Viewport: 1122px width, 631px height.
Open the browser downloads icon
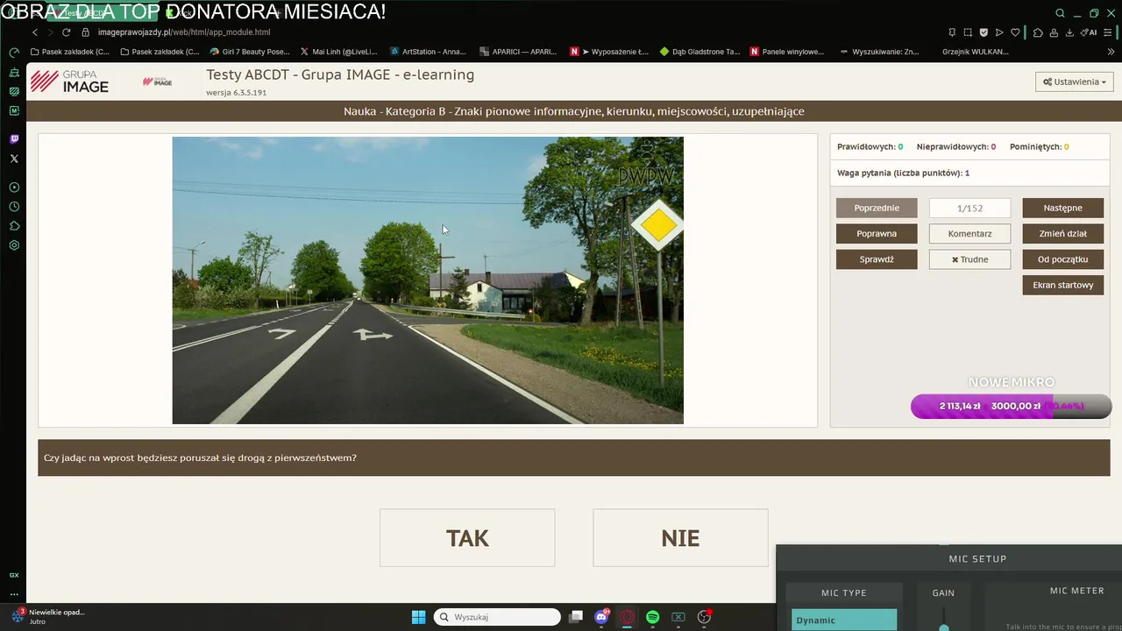pyautogui.click(x=1069, y=32)
